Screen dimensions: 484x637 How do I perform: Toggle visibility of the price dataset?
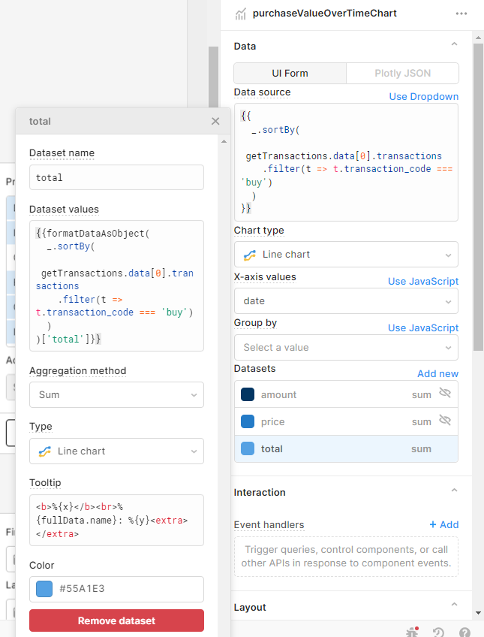click(x=445, y=421)
